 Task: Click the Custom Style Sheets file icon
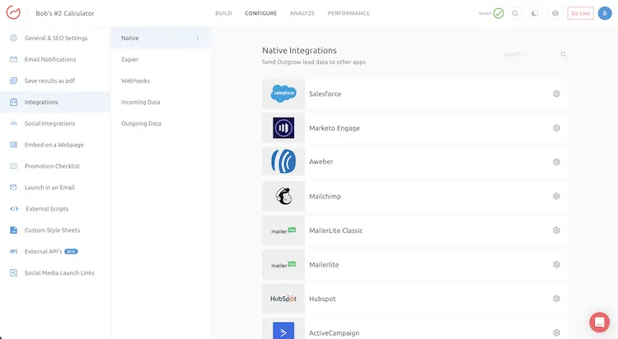click(x=13, y=230)
